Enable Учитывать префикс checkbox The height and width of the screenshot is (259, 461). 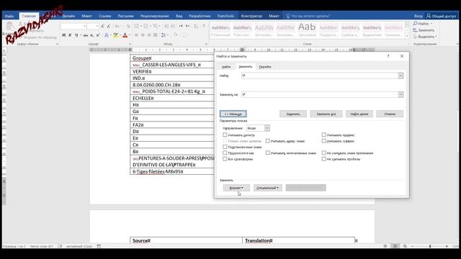[323, 135]
